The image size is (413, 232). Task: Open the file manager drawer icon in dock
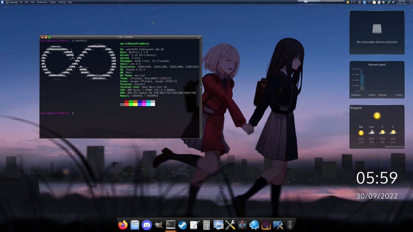135,225
